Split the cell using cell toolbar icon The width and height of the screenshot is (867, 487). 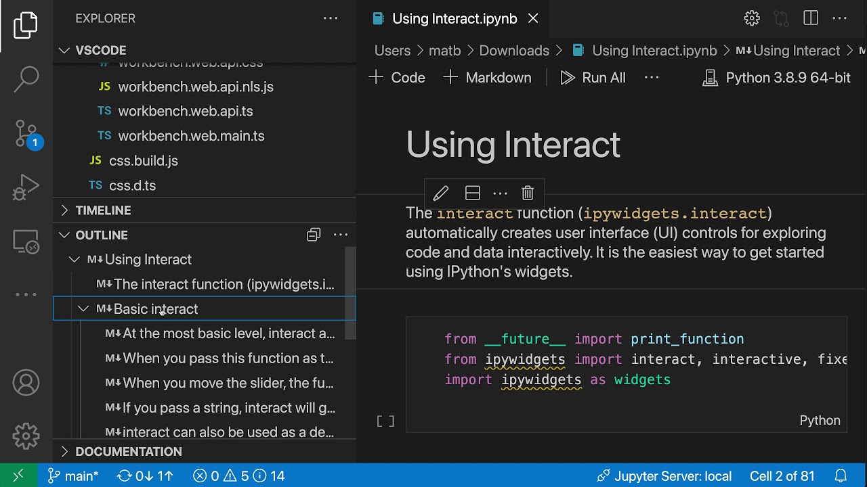coord(473,193)
